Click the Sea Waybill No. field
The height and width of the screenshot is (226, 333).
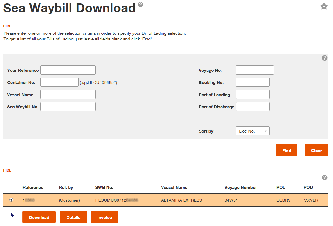click(x=68, y=106)
